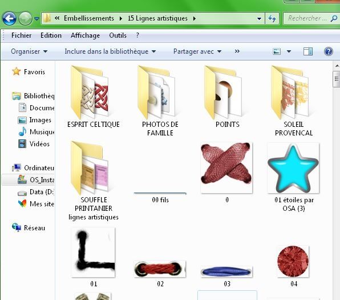Open Vidéos library in navigation pane

34,144
